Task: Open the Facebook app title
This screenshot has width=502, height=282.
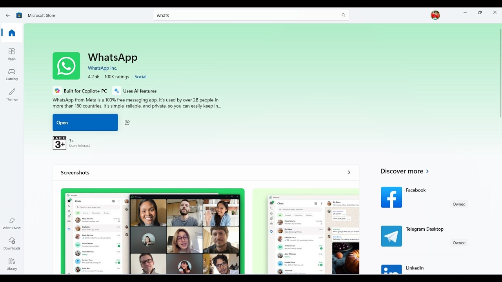Action: pyautogui.click(x=416, y=190)
